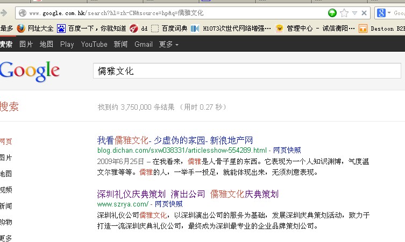405x242 pixels.
Task: Open H1073次世代网络增强 bookmark
Action: 231,29
